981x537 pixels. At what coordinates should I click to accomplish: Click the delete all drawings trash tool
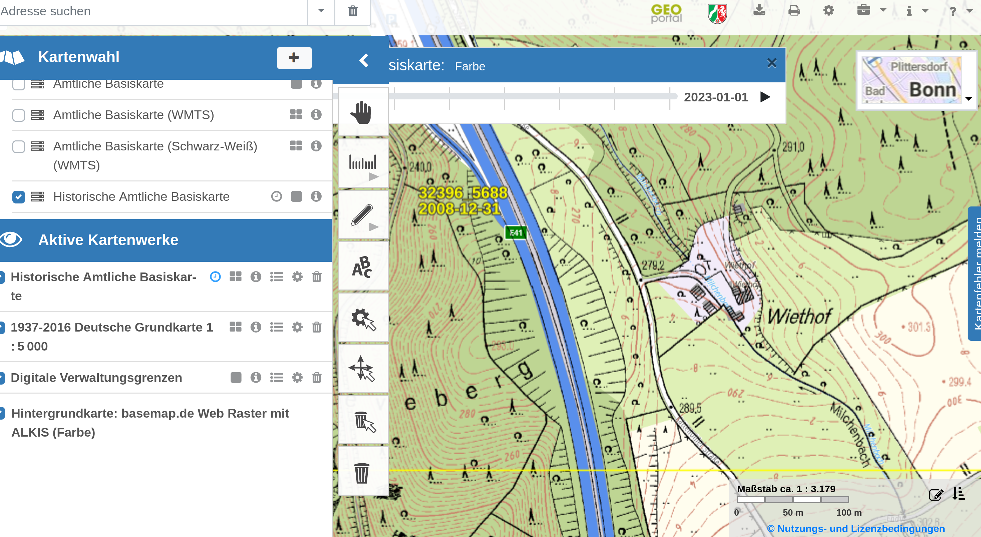[x=363, y=471]
